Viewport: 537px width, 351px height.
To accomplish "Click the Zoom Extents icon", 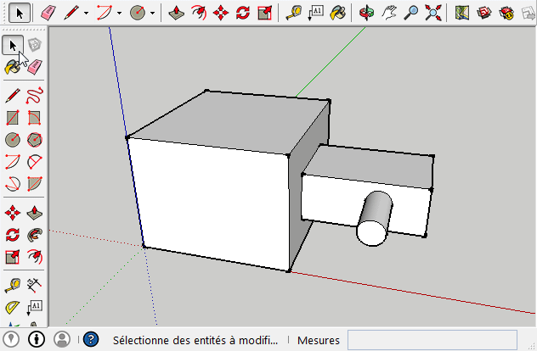I will tap(433, 13).
